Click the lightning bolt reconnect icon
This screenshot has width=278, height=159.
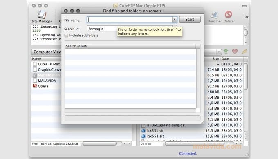point(244,52)
